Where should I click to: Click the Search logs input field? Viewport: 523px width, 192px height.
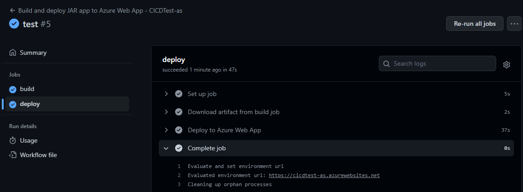click(x=438, y=63)
